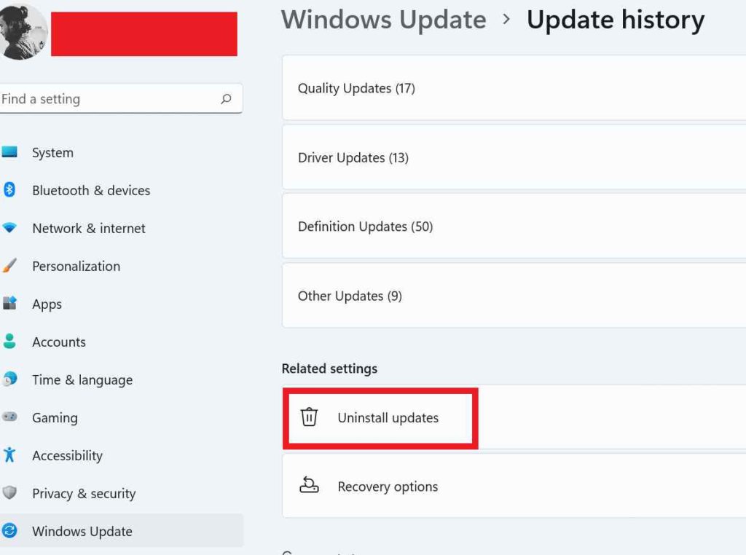Click the System monitor icon in sidebar

click(x=9, y=151)
